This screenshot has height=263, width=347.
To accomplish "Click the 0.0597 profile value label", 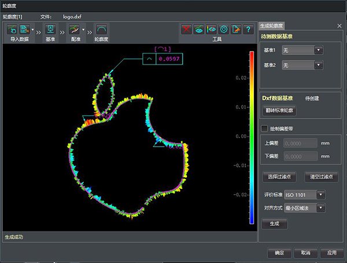I will pyautogui.click(x=169, y=59).
